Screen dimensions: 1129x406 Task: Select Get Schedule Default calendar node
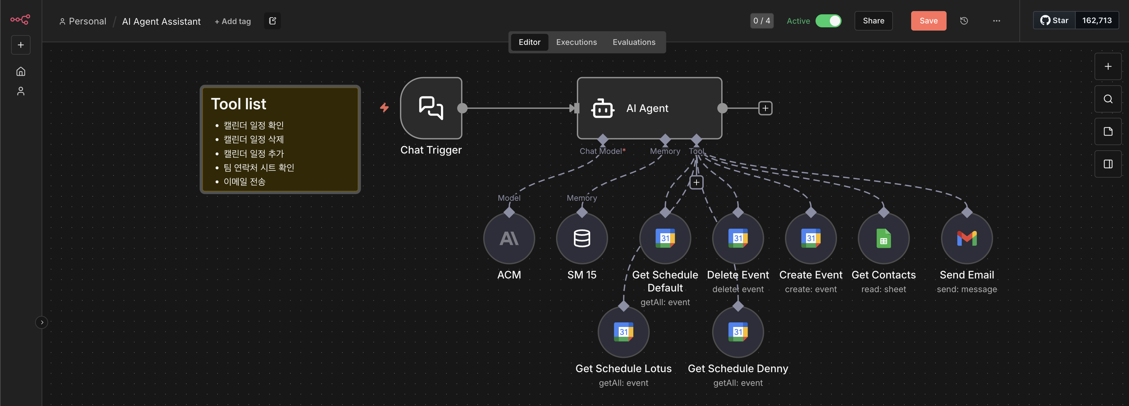click(665, 238)
